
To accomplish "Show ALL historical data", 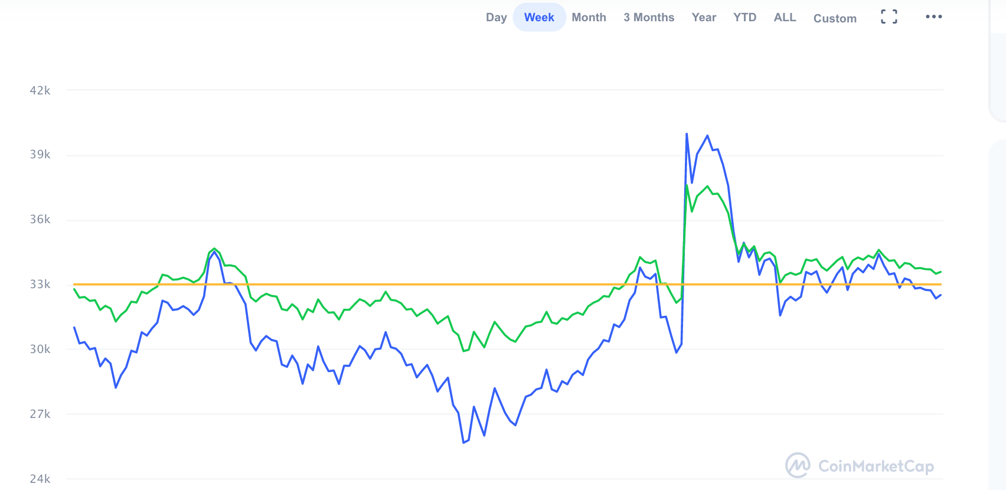I will [x=785, y=18].
